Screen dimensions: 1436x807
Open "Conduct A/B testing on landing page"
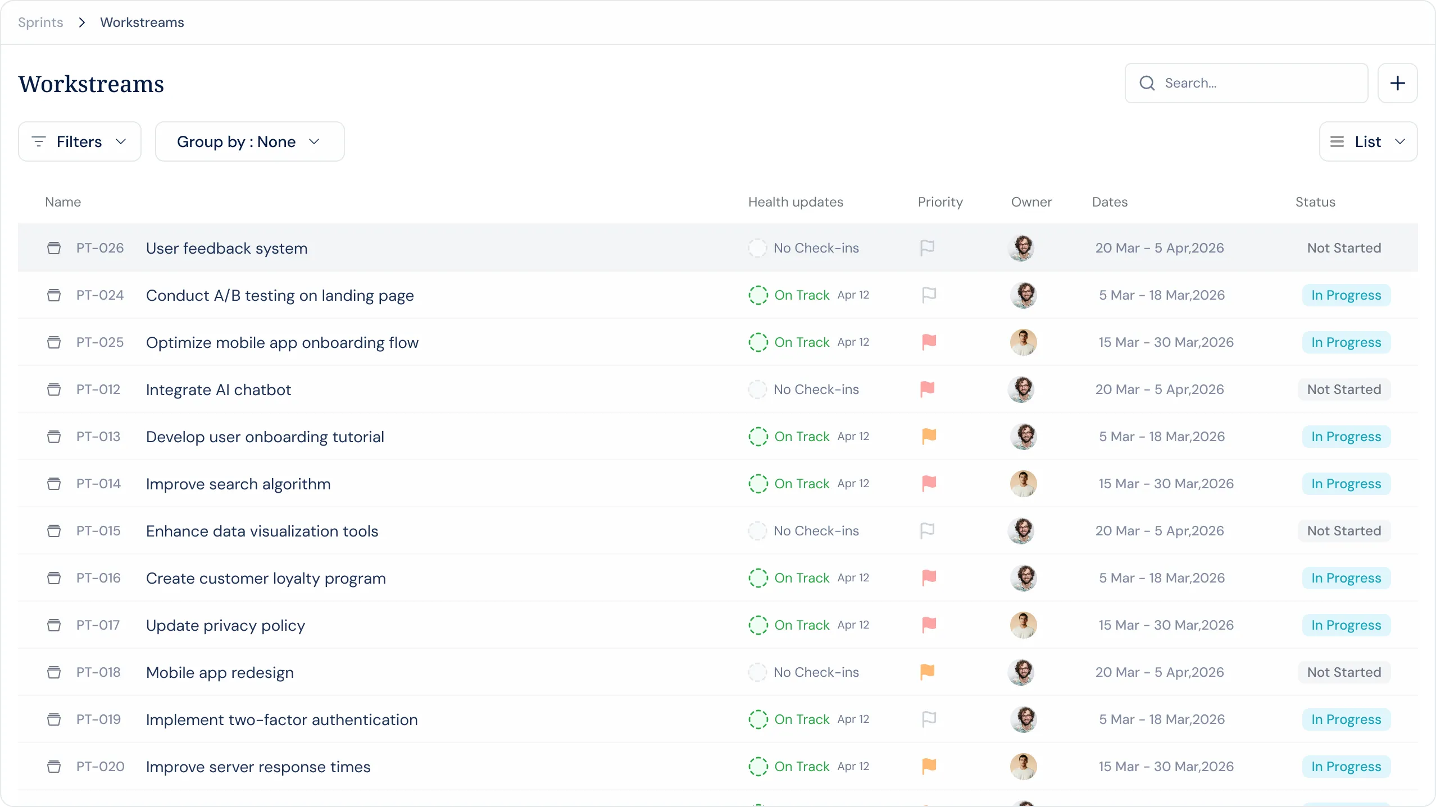tap(280, 295)
